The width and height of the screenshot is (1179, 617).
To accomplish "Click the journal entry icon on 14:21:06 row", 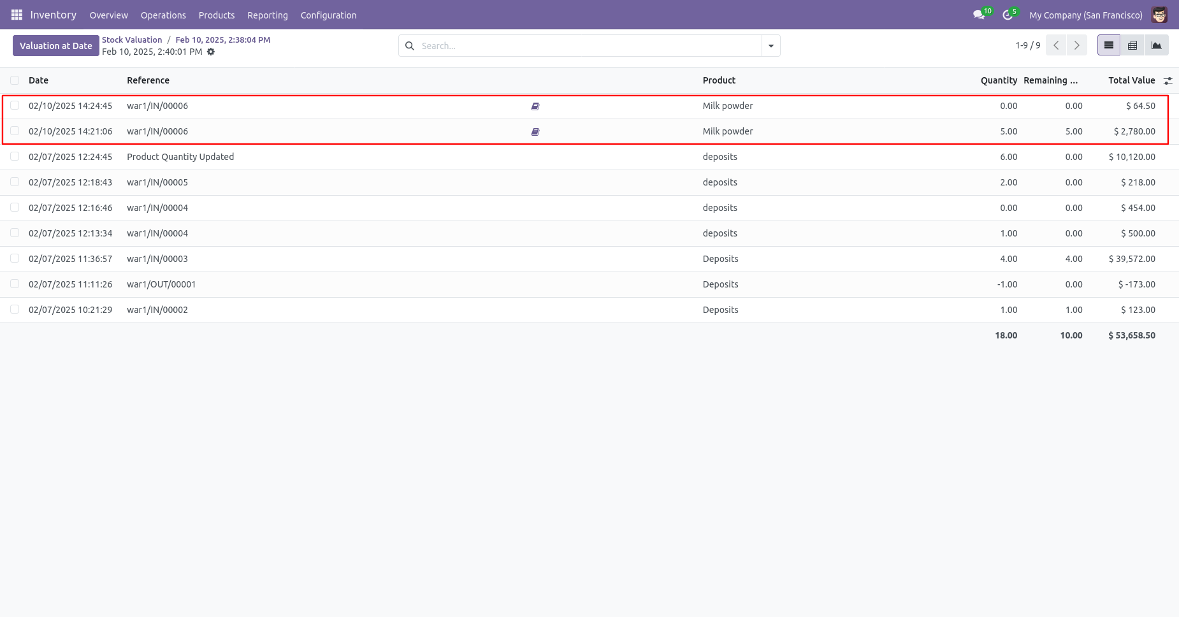I will [x=535, y=132].
